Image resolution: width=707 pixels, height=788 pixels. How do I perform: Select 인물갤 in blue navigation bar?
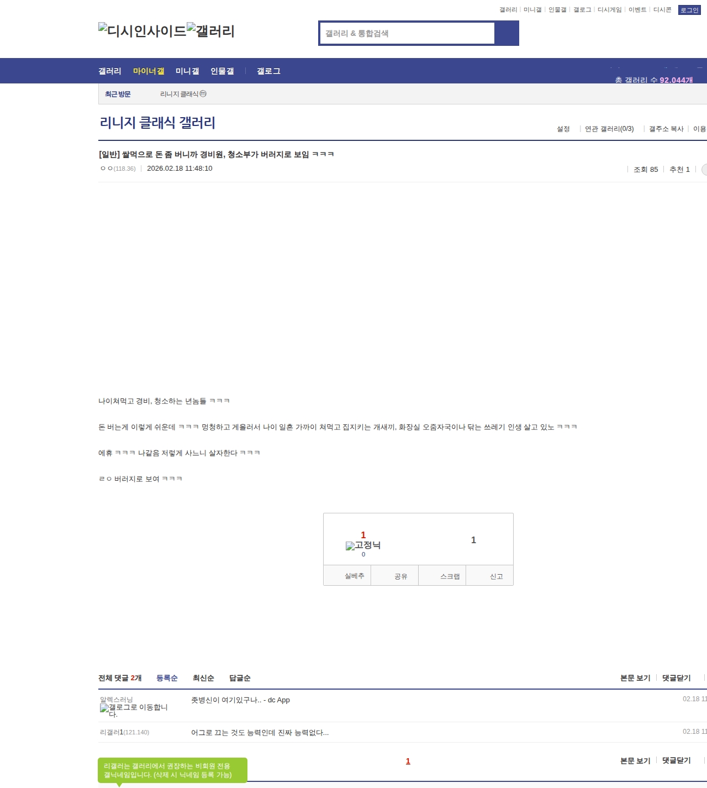(222, 71)
